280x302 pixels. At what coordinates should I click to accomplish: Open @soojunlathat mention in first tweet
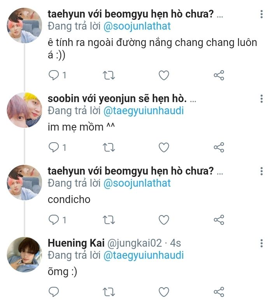(137, 26)
